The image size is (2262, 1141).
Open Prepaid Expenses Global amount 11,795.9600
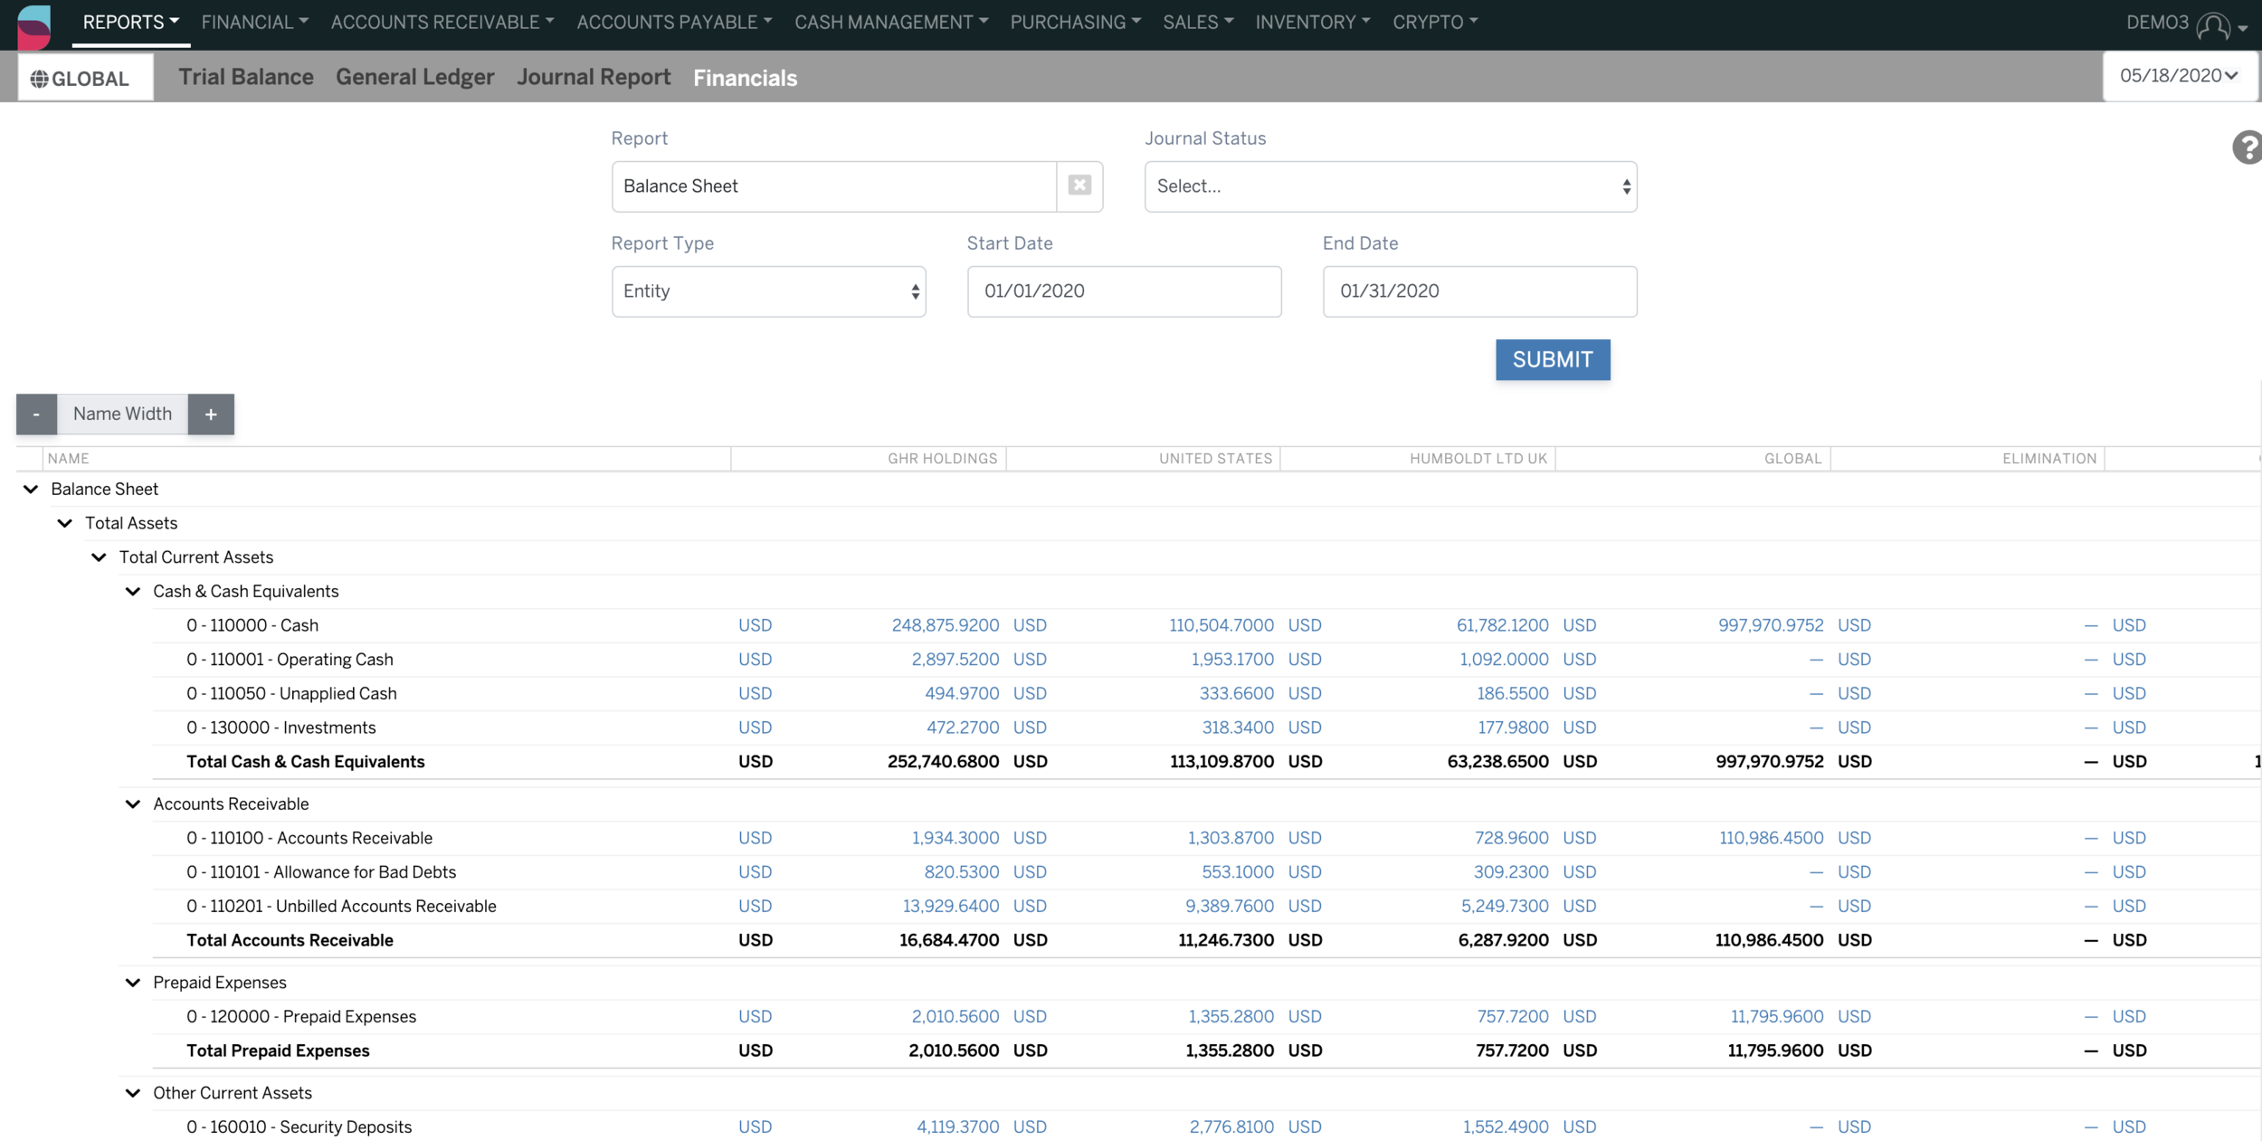pos(1776,1017)
